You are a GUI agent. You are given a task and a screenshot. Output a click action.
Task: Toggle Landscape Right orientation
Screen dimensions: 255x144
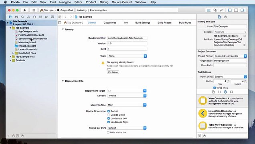[109, 122]
